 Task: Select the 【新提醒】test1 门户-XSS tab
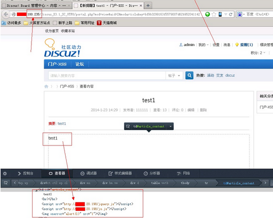tap(108, 6)
